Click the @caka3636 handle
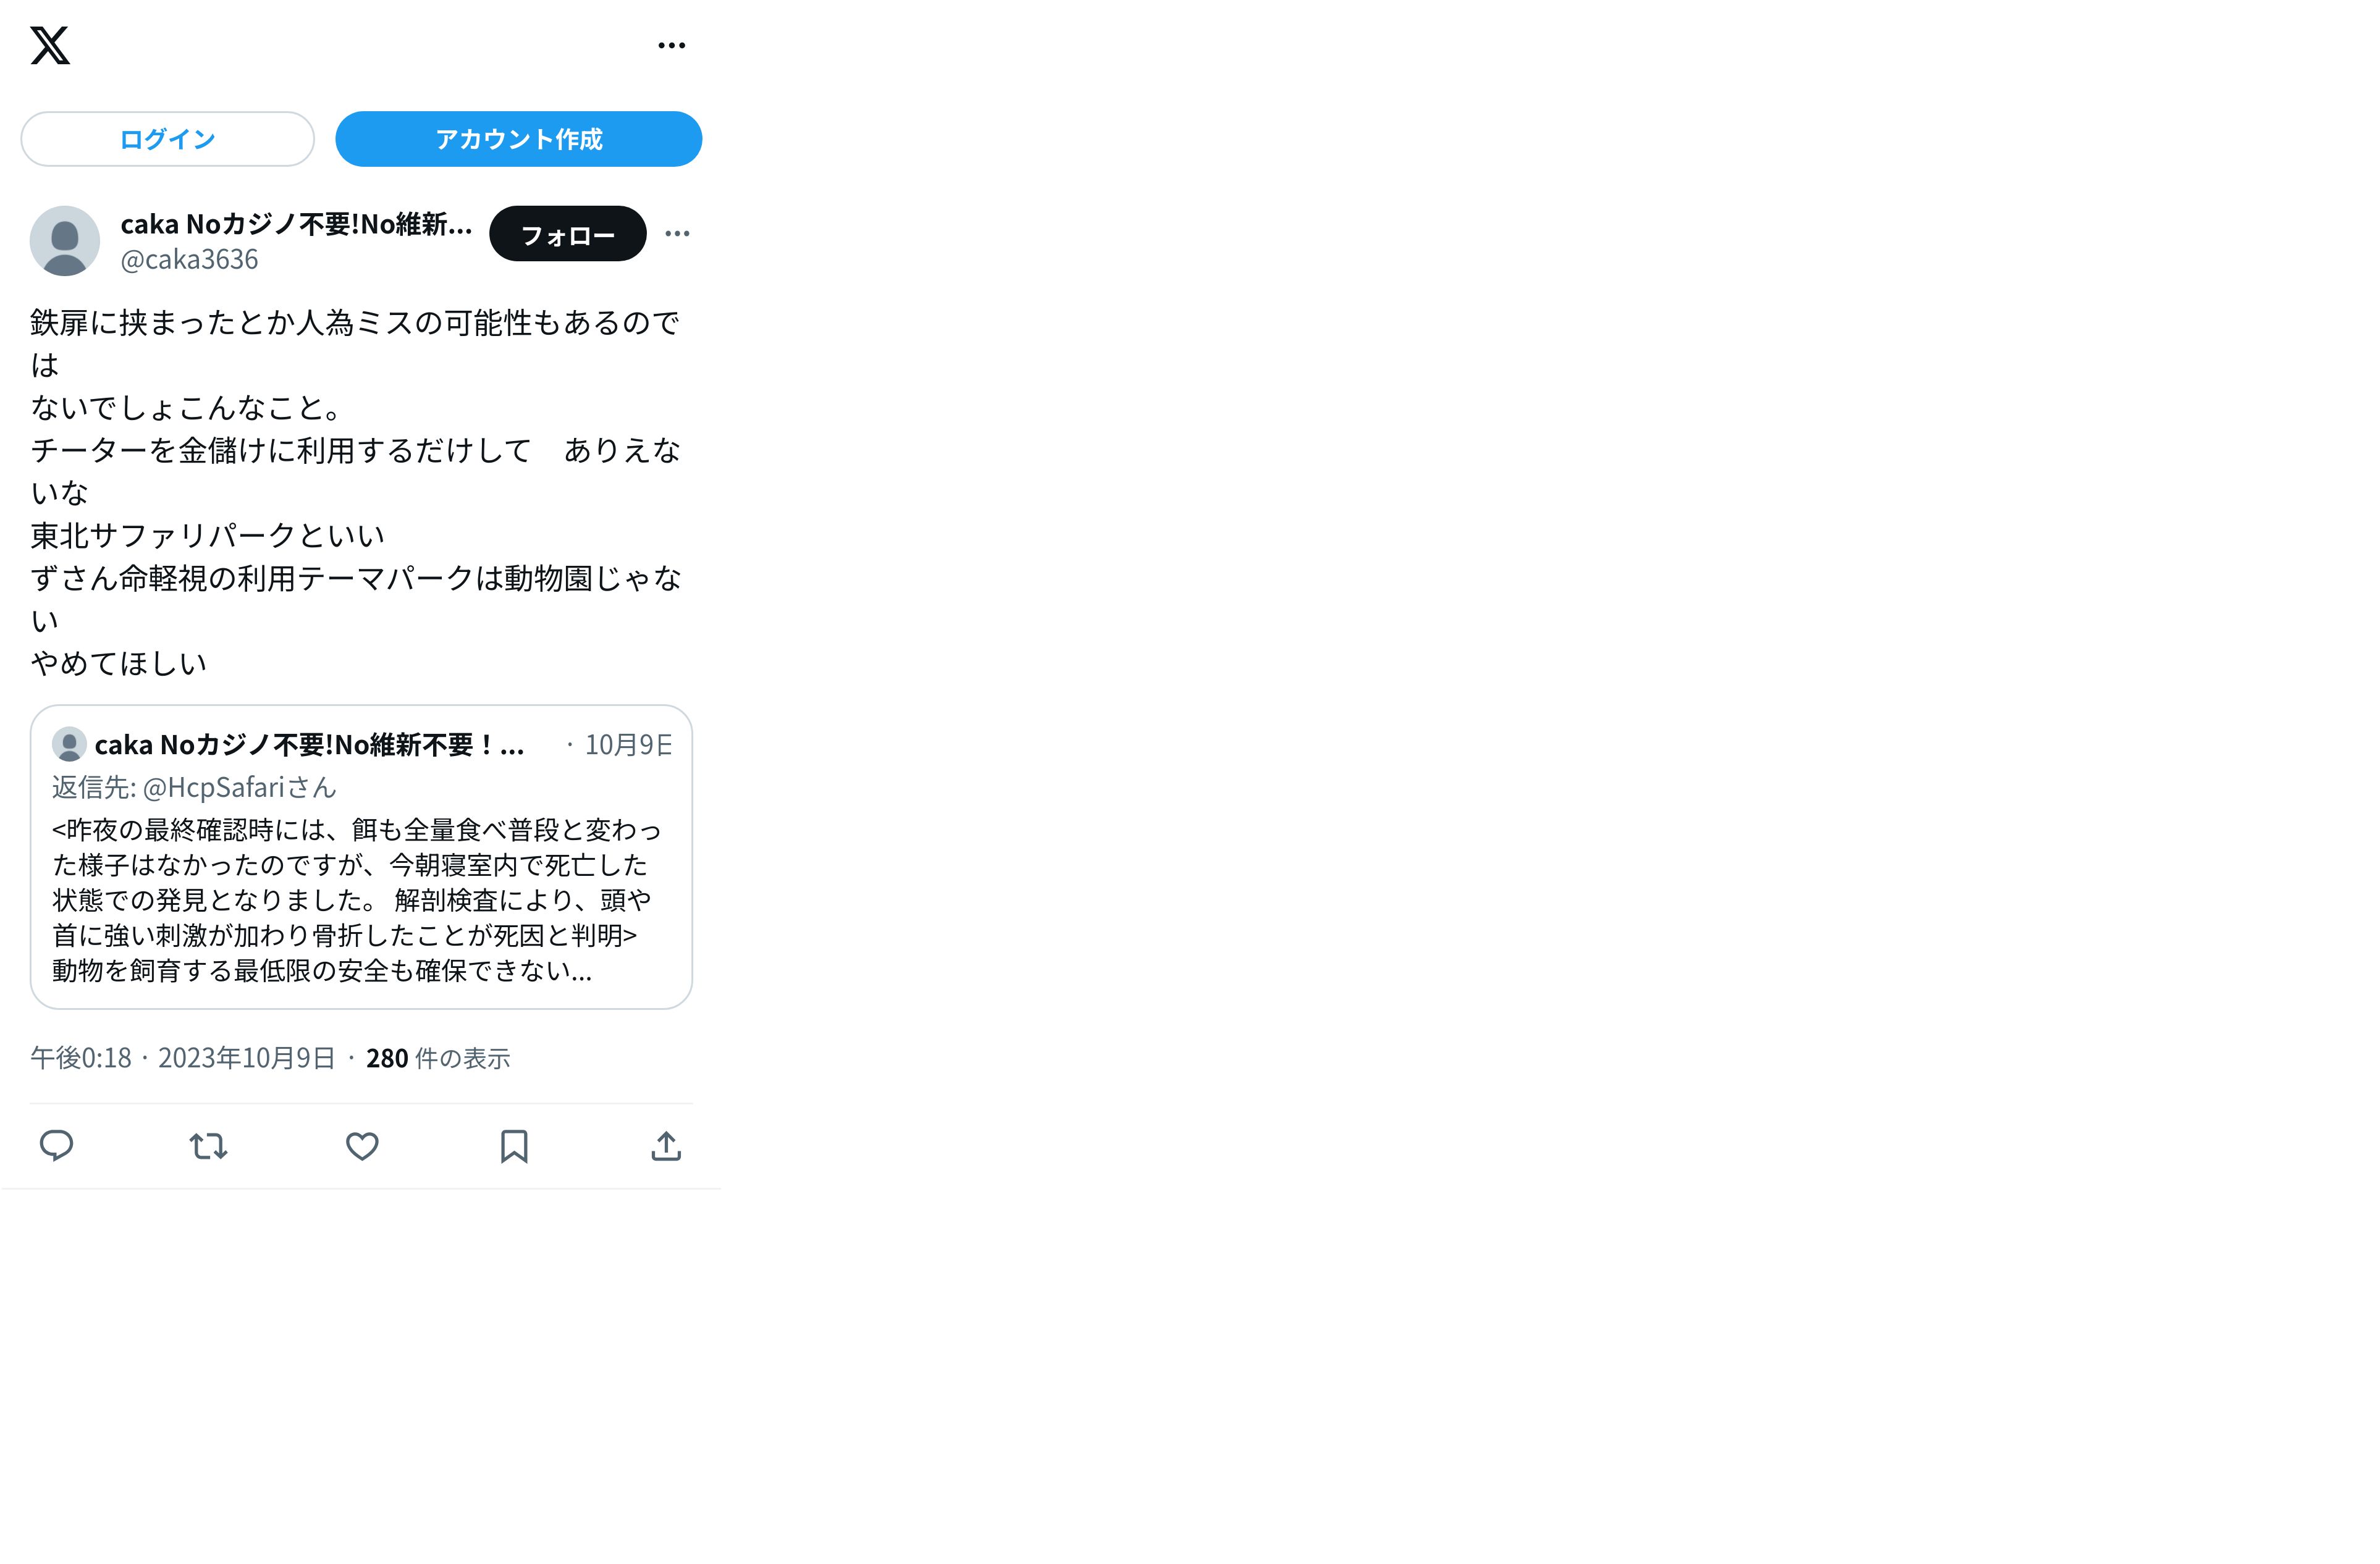Viewport: 2380px width, 1564px height. (x=189, y=260)
